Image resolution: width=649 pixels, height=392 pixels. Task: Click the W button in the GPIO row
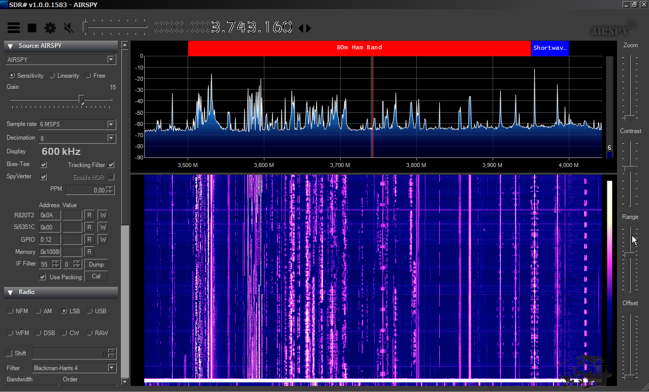(x=103, y=239)
